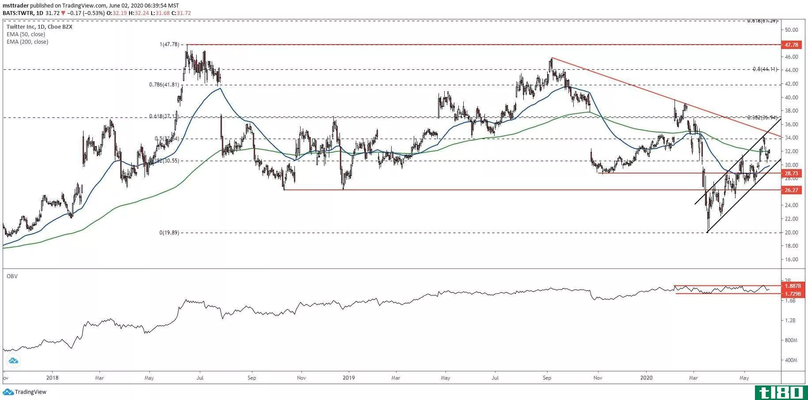
Task: Click the 46.00 price axis value
Action: (791, 57)
